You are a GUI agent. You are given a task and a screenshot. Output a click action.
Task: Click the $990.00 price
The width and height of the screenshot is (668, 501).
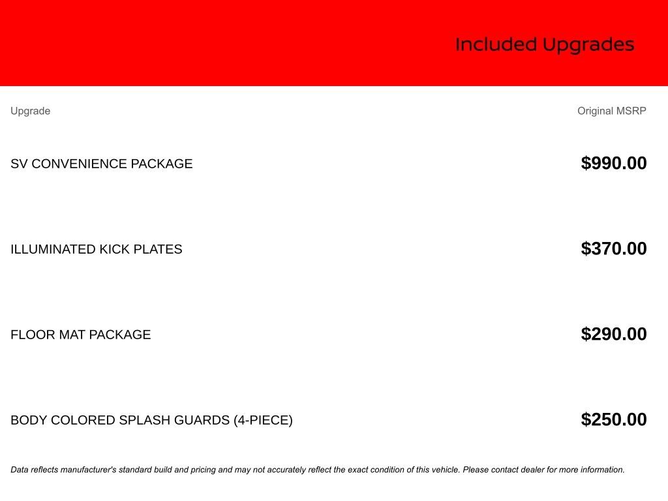613,163
